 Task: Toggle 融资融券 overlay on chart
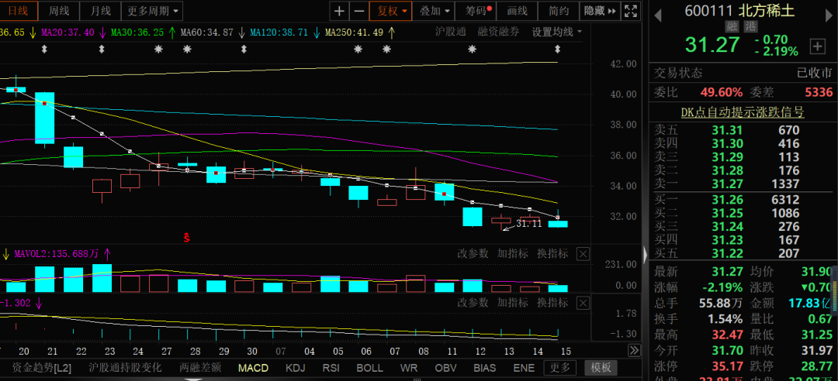point(498,32)
